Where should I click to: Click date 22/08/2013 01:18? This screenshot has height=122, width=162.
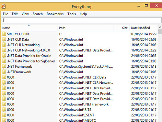click(144, 66)
